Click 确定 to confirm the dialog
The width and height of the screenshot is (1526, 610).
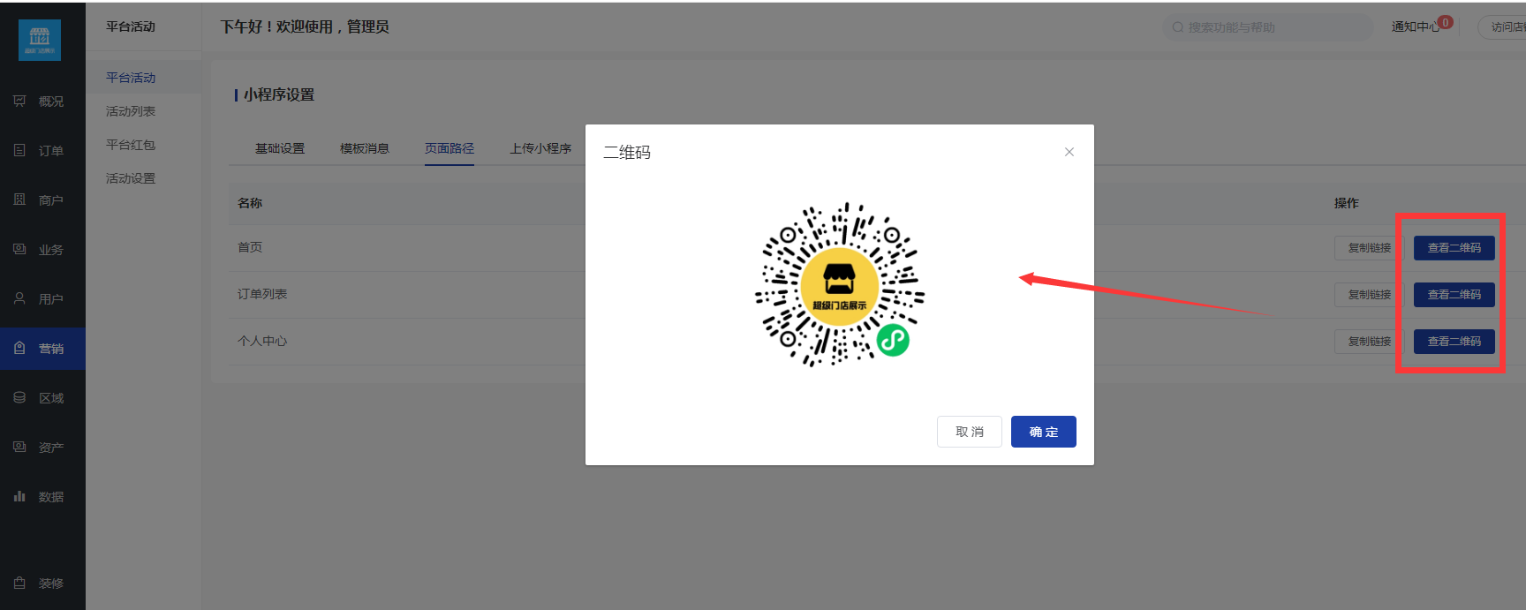(1044, 432)
